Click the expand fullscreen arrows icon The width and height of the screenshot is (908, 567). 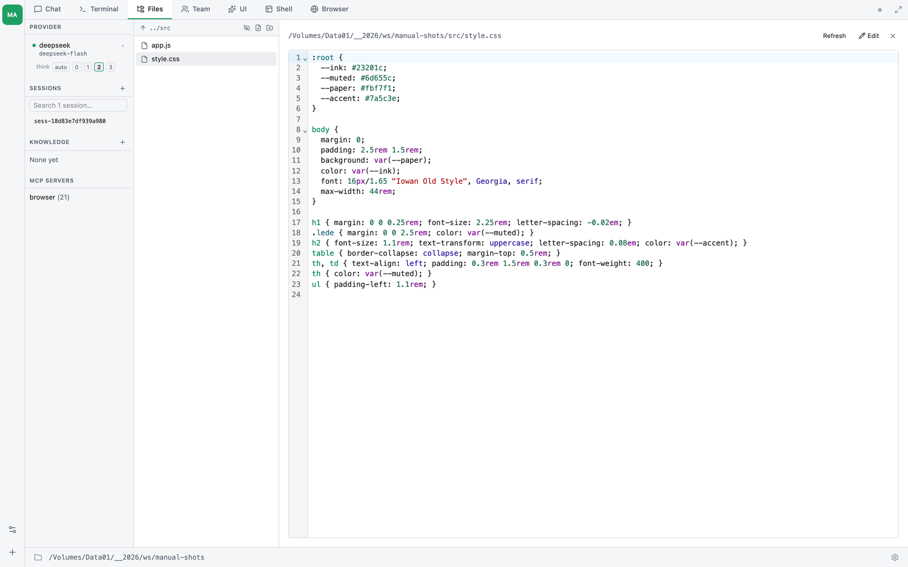[898, 10]
